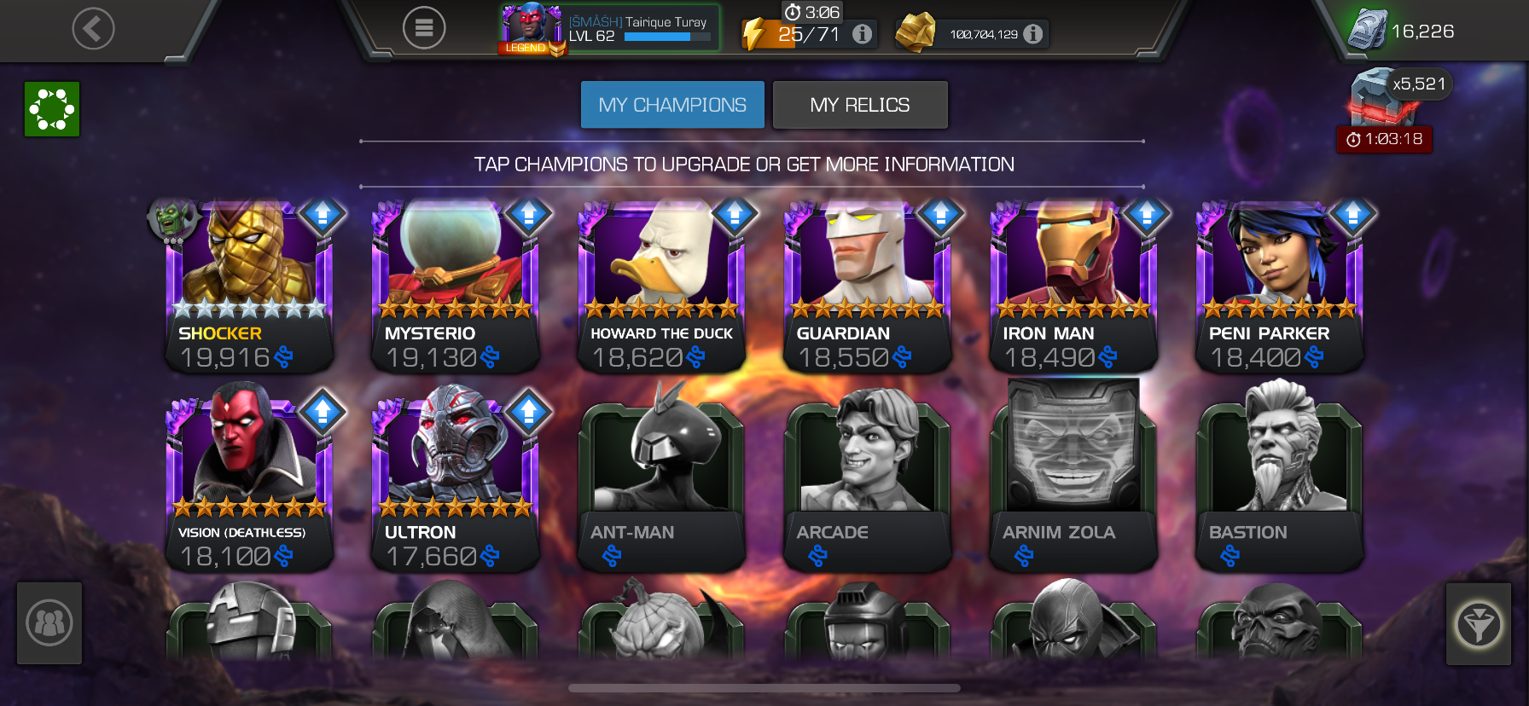Image resolution: width=1529 pixels, height=706 pixels.
Task: Select locked Arnim Zola champion
Action: point(1073,476)
